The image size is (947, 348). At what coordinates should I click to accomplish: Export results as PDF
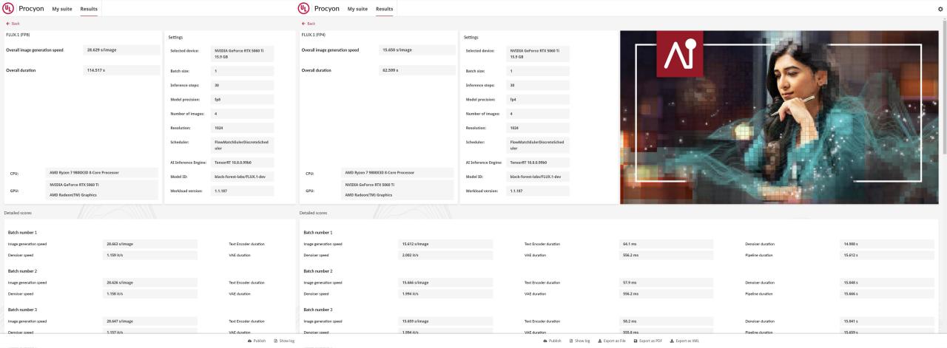647,341
